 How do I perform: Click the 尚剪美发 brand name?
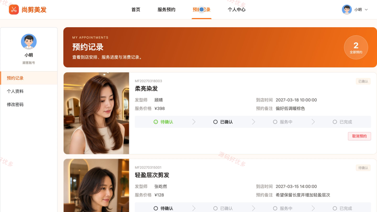tap(34, 10)
